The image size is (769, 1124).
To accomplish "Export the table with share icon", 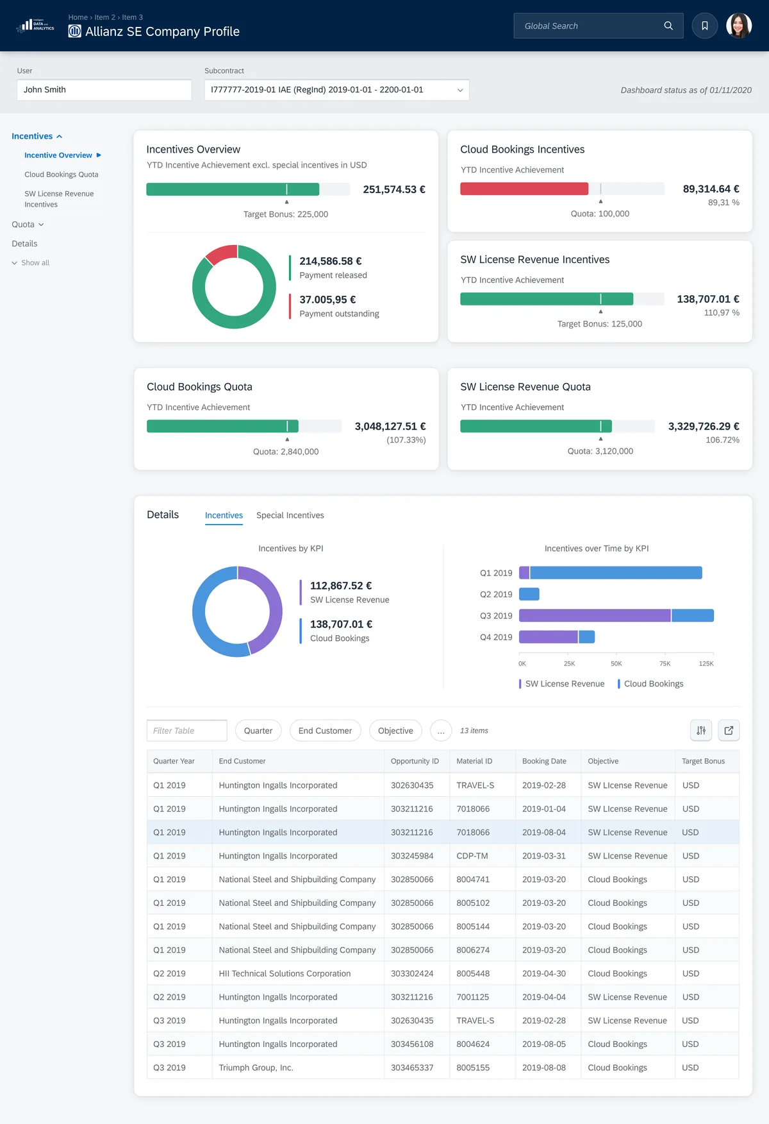I will coord(729,730).
